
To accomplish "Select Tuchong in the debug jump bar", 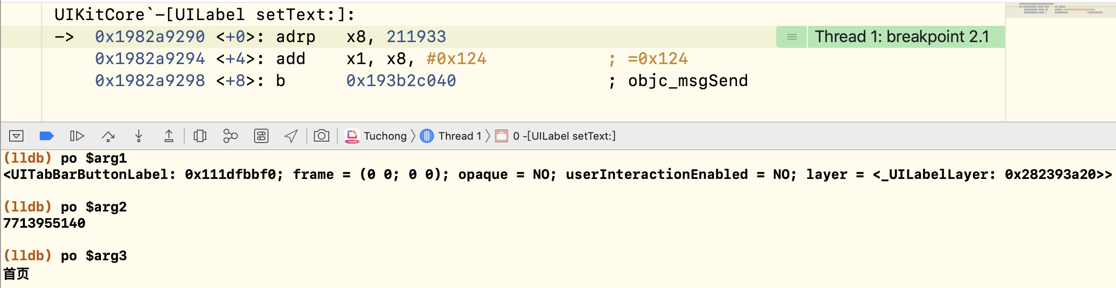I will click(376, 136).
